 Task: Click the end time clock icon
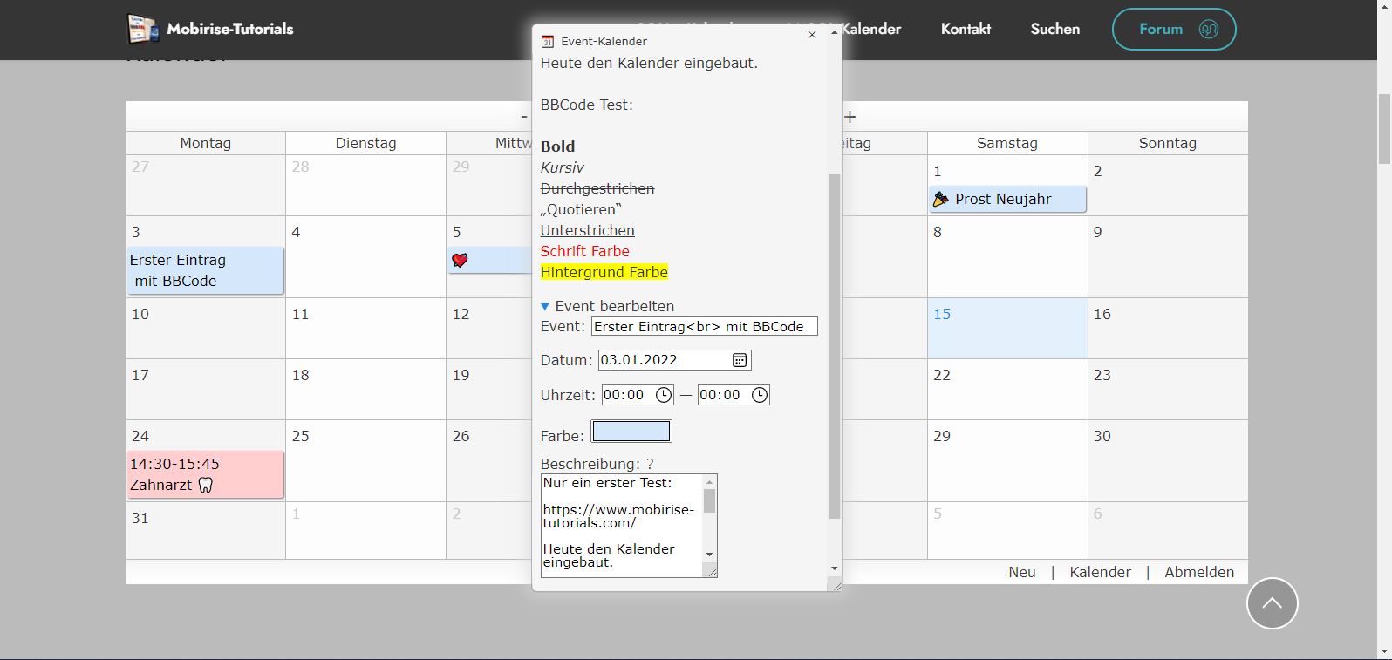click(760, 395)
